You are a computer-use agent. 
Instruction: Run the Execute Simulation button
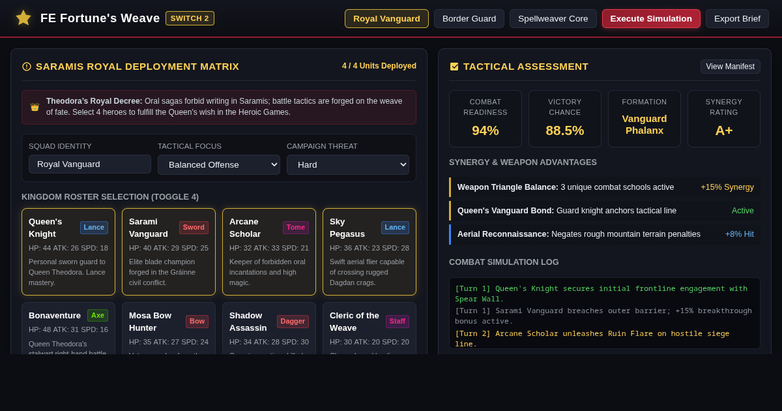tap(651, 18)
